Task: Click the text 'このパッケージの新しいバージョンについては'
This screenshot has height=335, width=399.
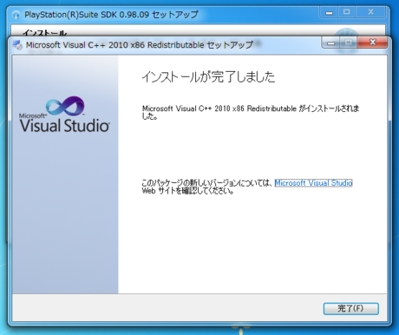Action: click(x=207, y=183)
